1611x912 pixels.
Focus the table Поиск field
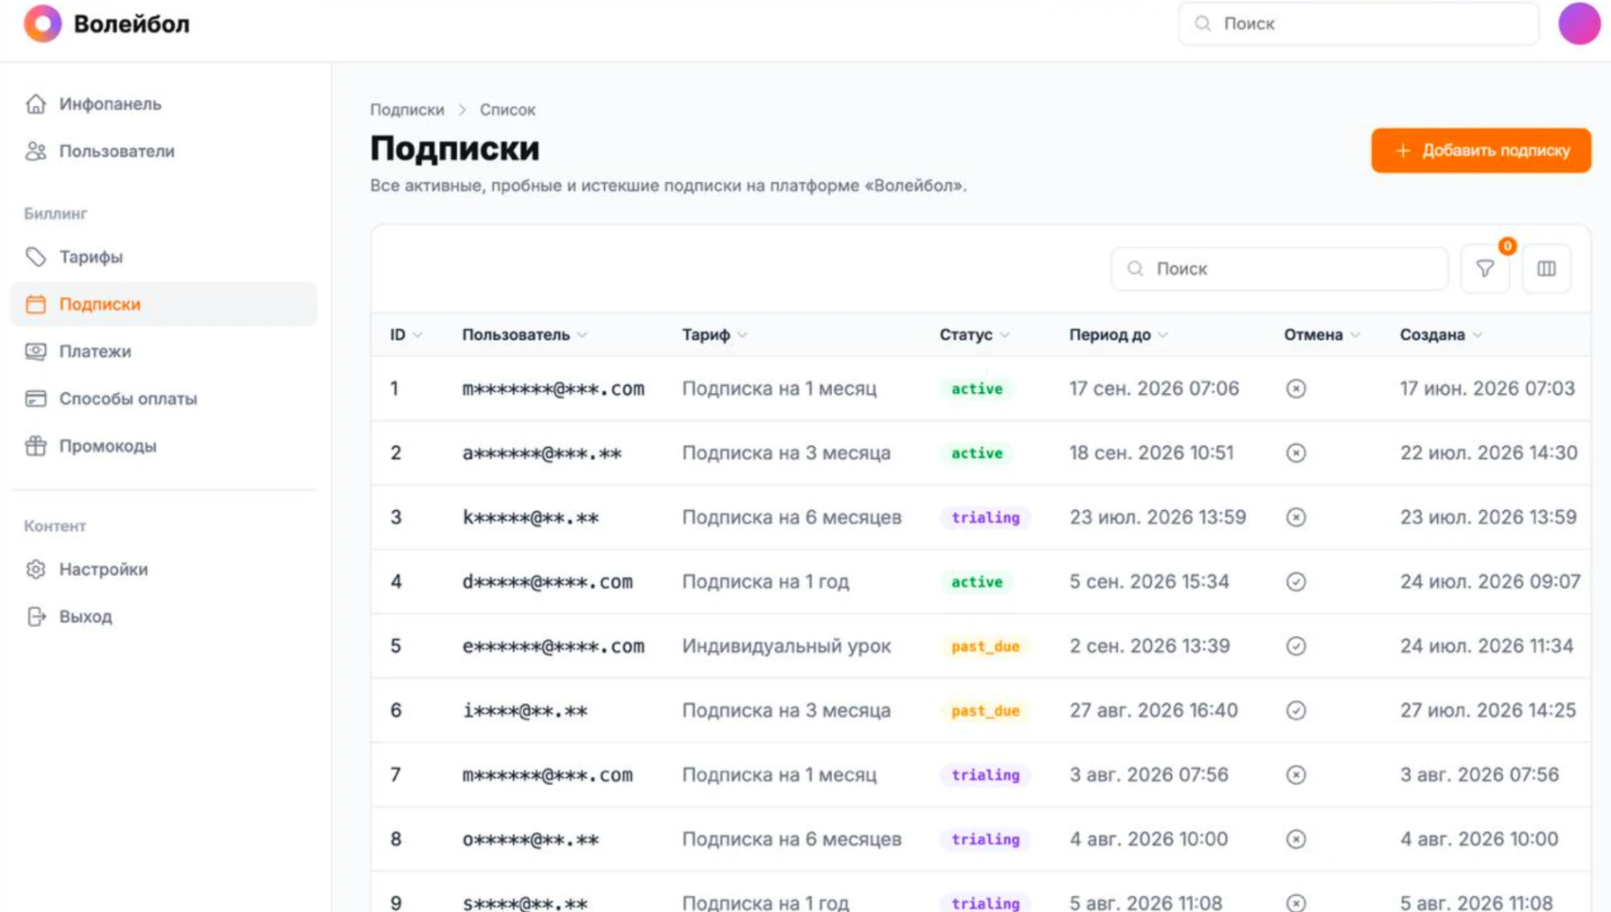(1279, 269)
